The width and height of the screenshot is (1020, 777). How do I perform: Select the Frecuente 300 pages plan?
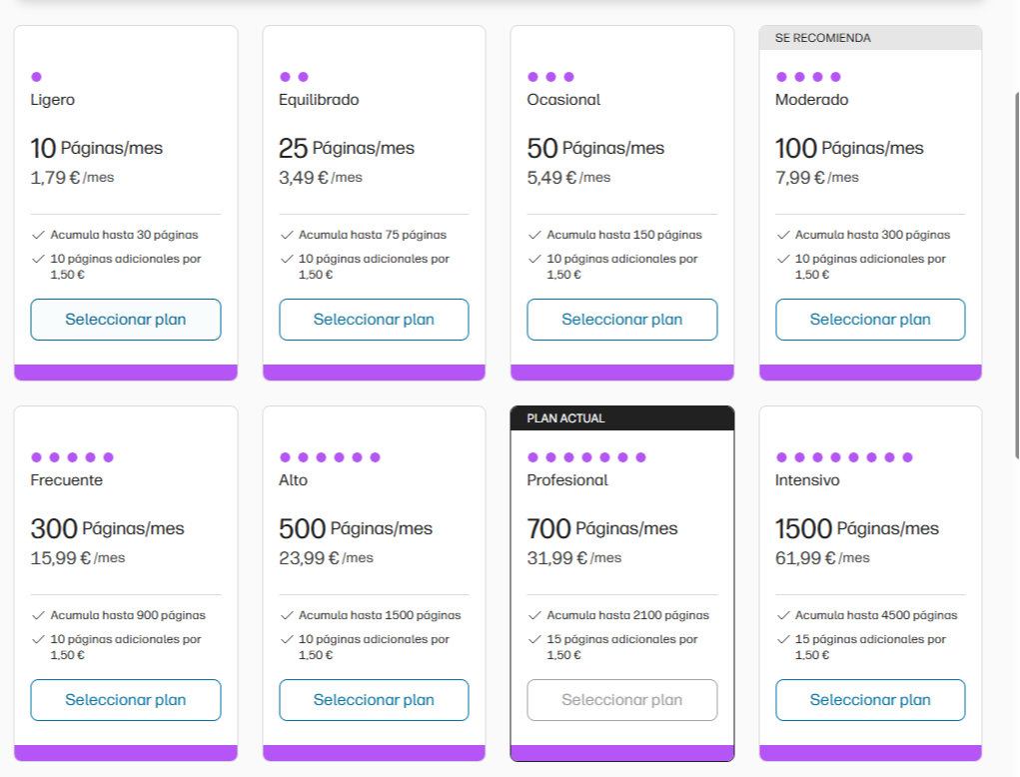coord(126,700)
